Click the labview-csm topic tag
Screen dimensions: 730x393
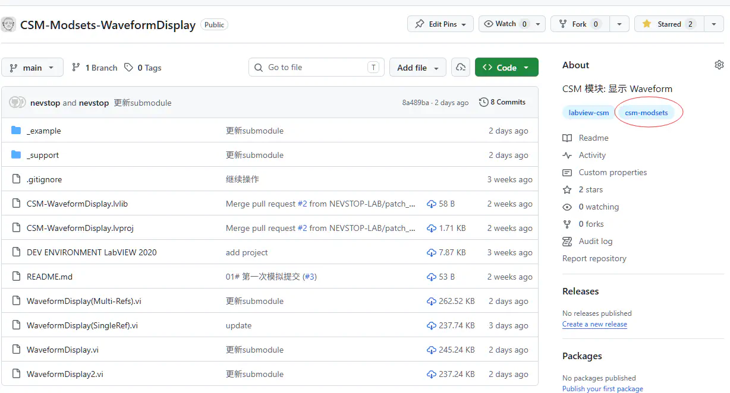click(x=589, y=112)
